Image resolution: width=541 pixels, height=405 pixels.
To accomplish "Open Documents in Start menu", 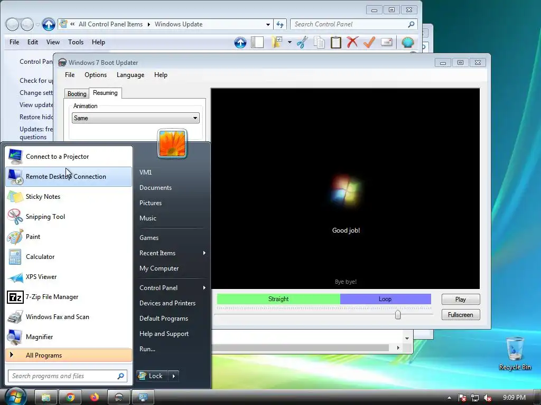I will [155, 188].
